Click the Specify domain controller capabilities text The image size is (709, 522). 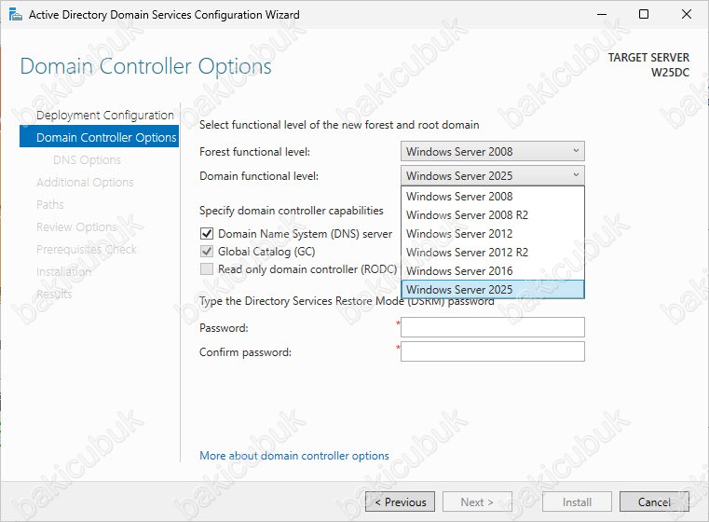[x=292, y=211]
